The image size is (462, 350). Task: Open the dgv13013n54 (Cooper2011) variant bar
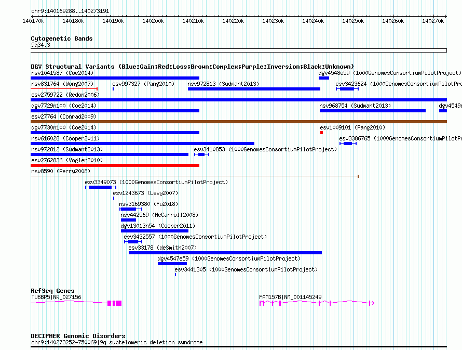tap(155, 231)
